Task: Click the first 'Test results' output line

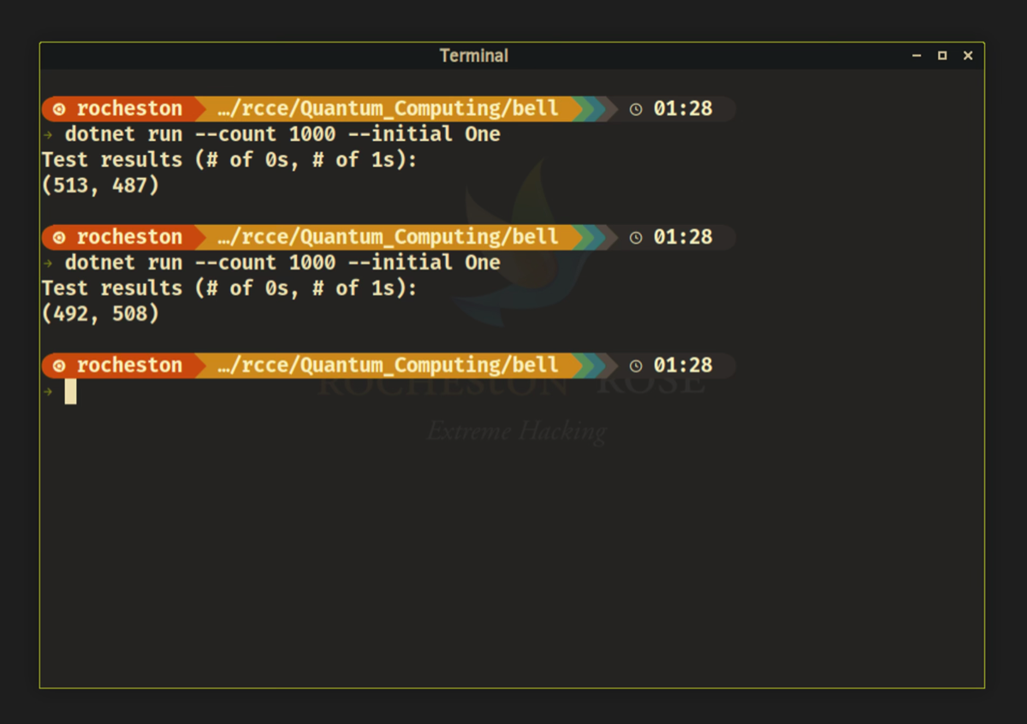Action: [229, 160]
